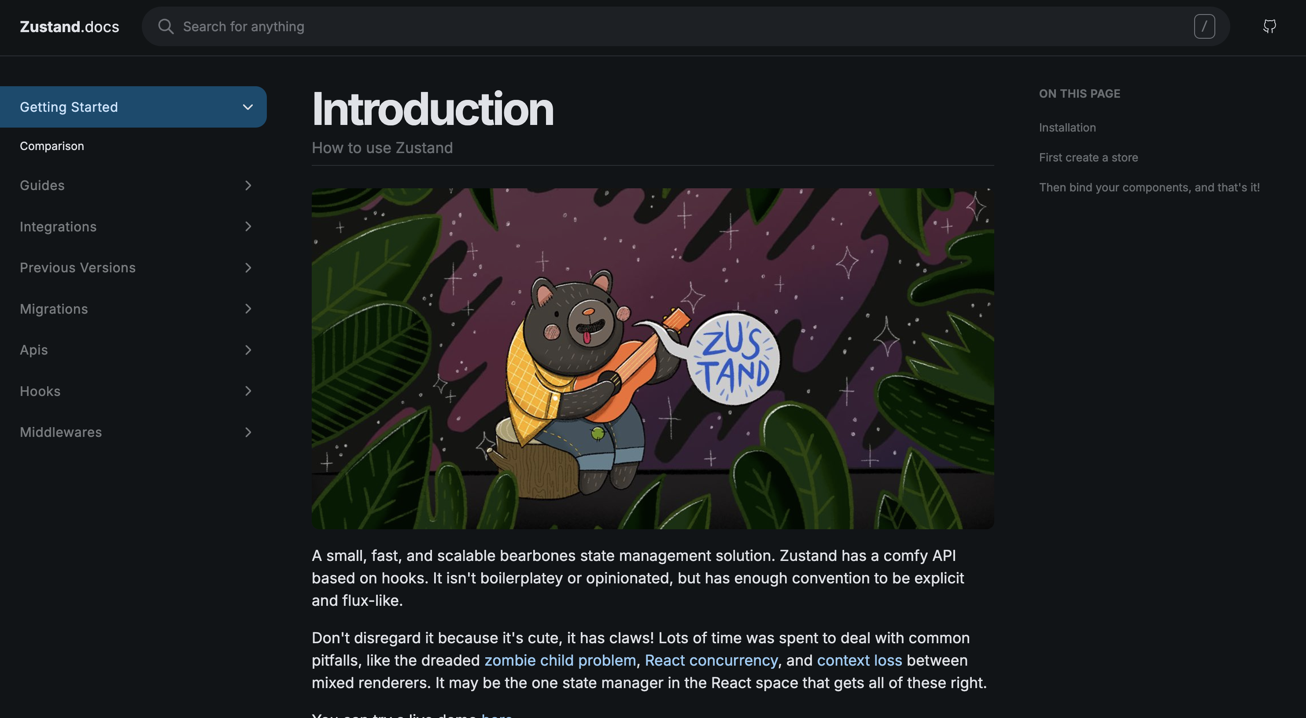Focus the Search for anything field
1306x718 pixels.
(x=686, y=26)
